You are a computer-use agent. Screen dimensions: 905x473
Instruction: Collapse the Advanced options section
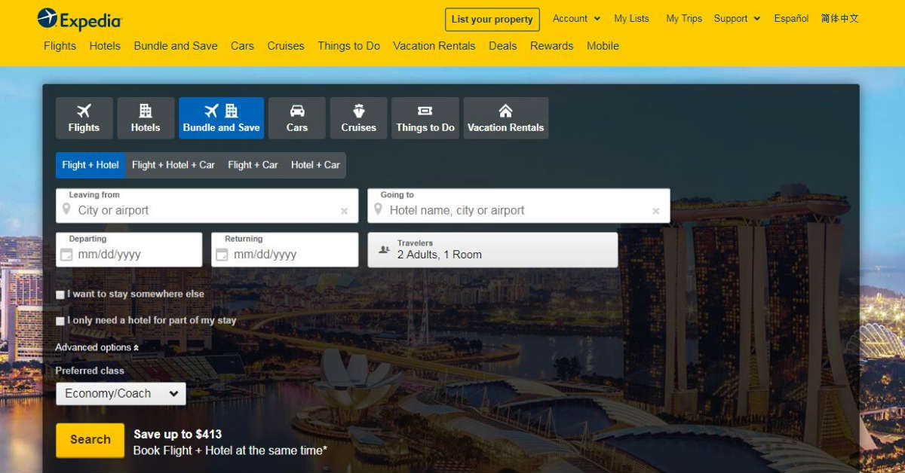97,347
